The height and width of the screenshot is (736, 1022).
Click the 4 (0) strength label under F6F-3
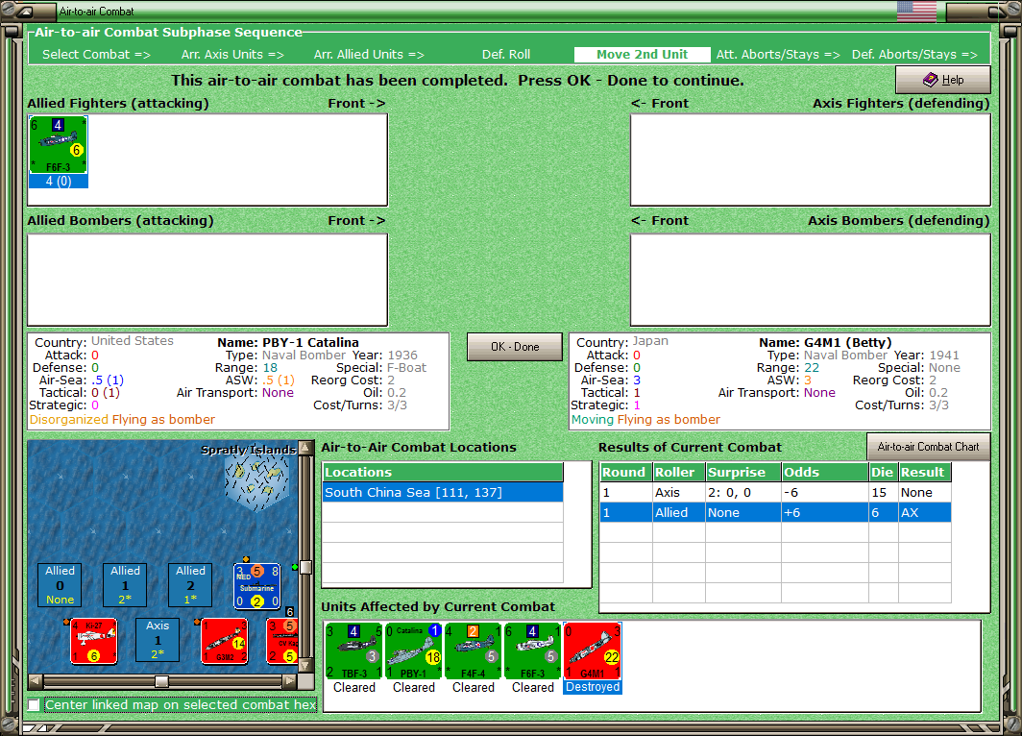[58, 182]
